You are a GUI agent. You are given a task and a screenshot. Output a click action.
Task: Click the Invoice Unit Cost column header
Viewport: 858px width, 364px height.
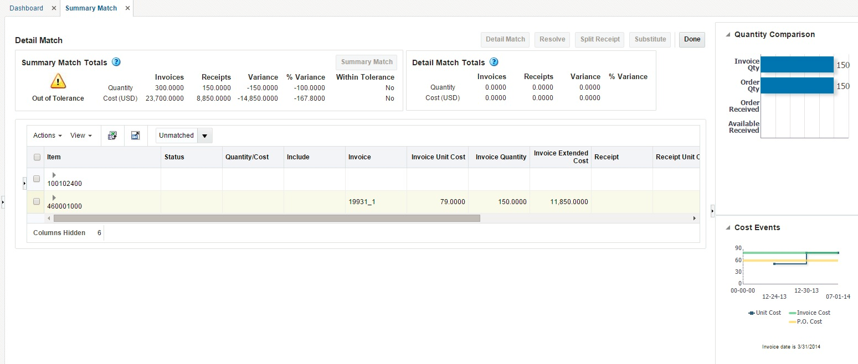[438, 157]
